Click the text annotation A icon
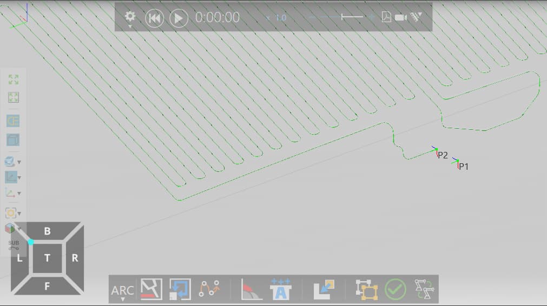The image size is (547, 306). [281, 290]
